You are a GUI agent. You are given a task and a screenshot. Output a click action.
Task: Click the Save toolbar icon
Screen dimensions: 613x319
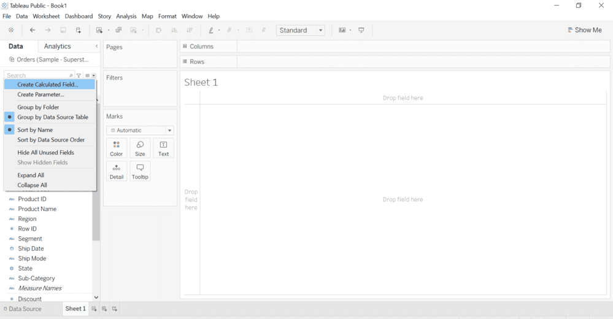point(63,30)
